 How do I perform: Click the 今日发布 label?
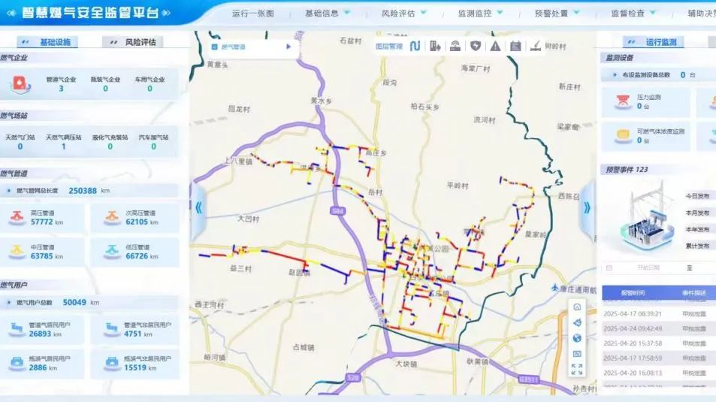tap(697, 196)
